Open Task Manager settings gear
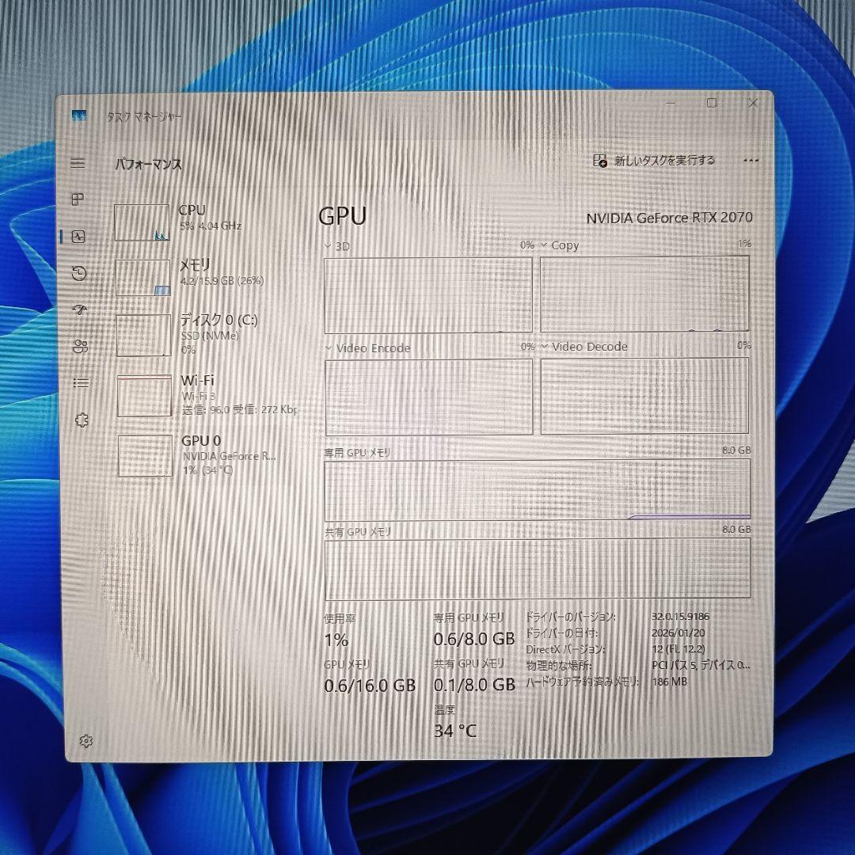This screenshot has height=855, width=855. (x=85, y=740)
